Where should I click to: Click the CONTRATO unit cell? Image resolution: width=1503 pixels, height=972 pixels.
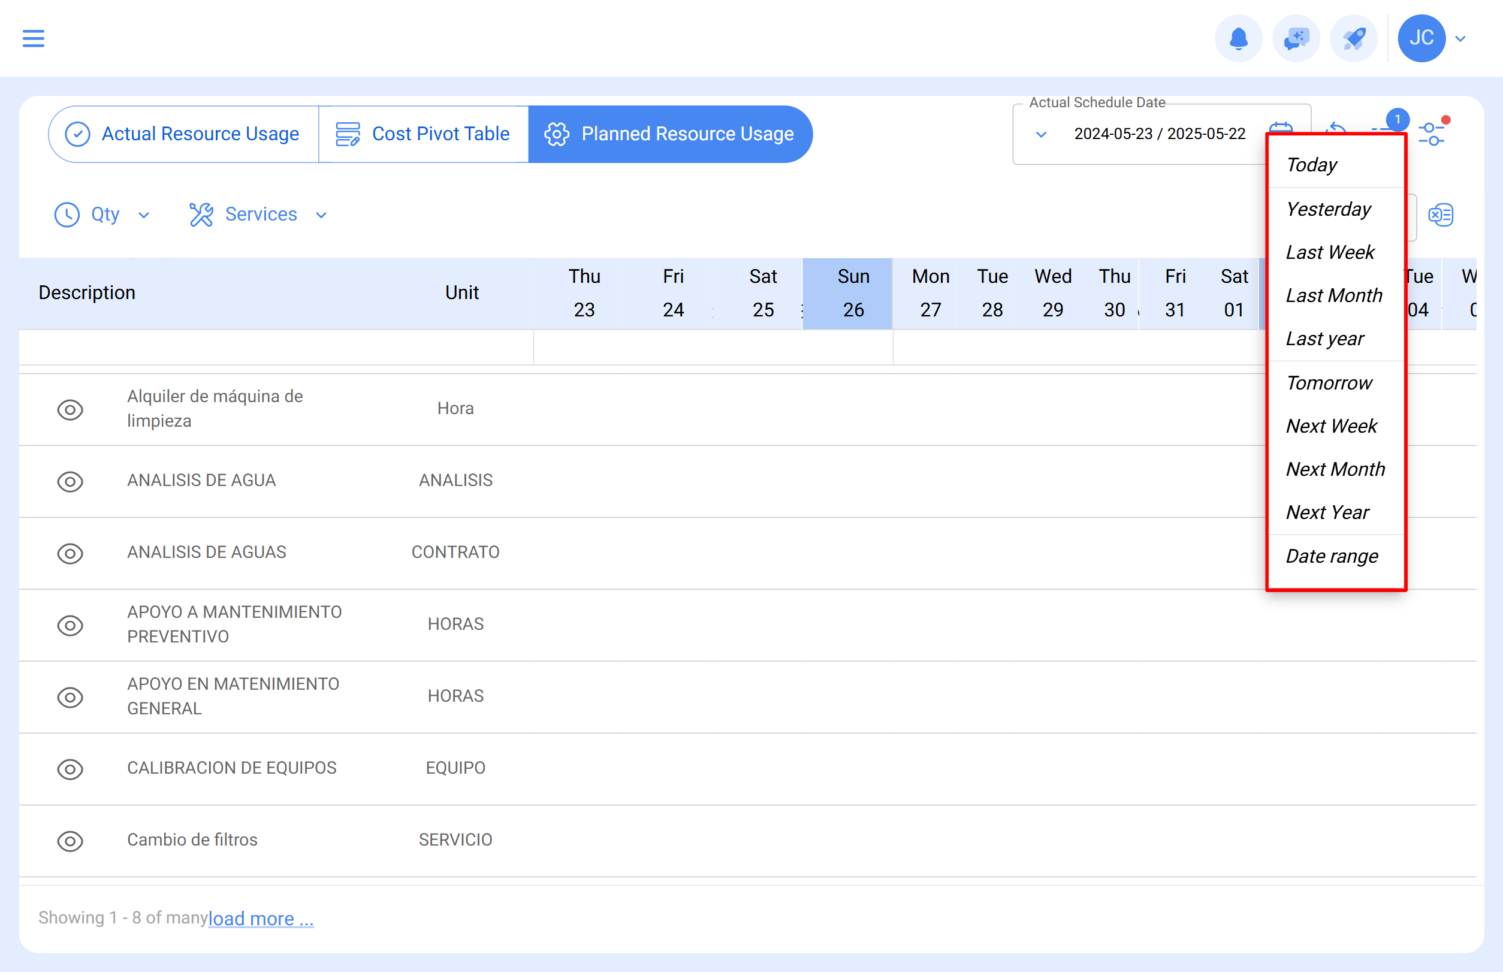[x=455, y=553]
